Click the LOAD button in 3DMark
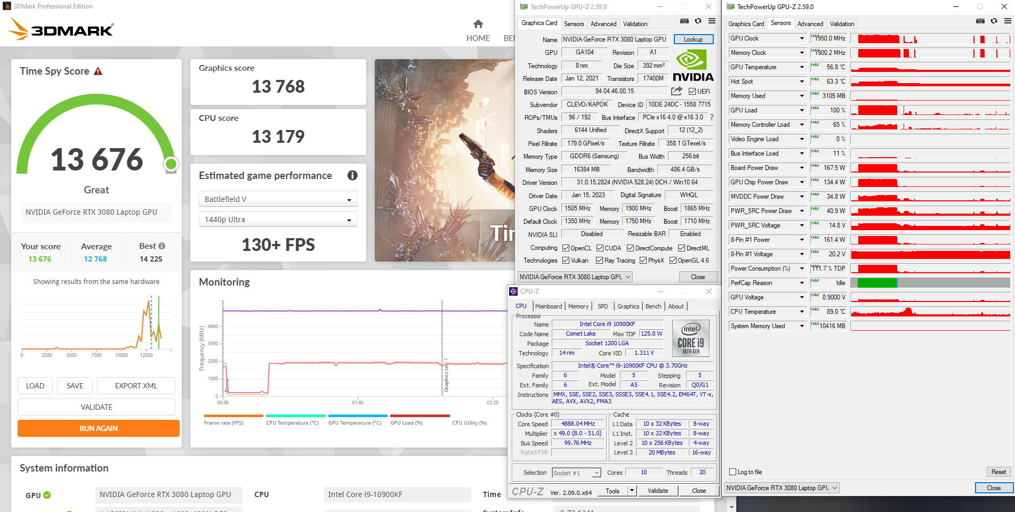 pyautogui.click(x=35, y=386)
